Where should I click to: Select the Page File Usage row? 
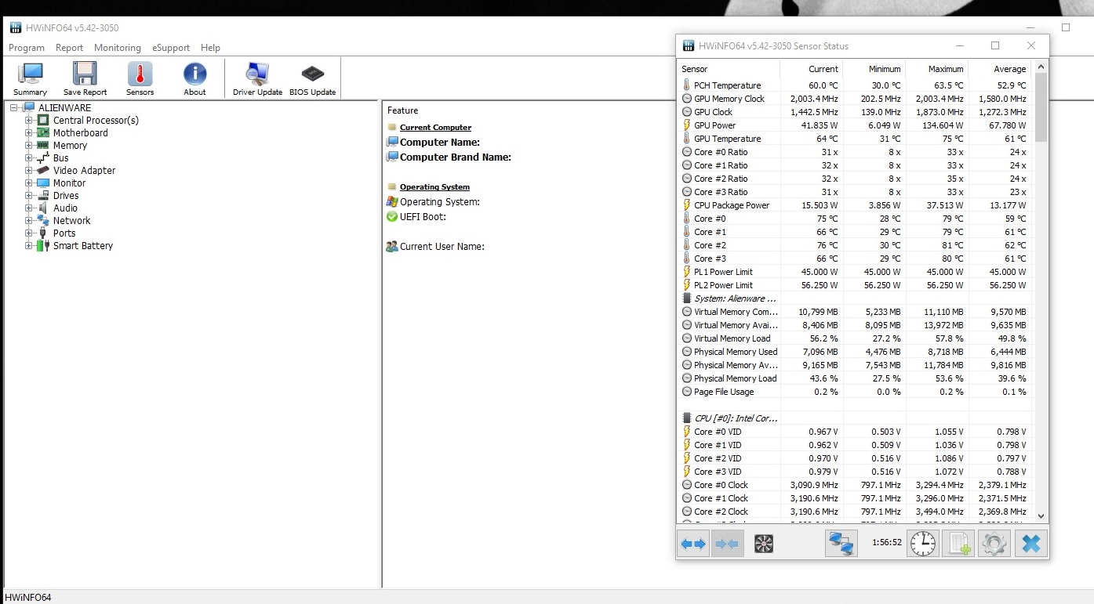(855, 392)
